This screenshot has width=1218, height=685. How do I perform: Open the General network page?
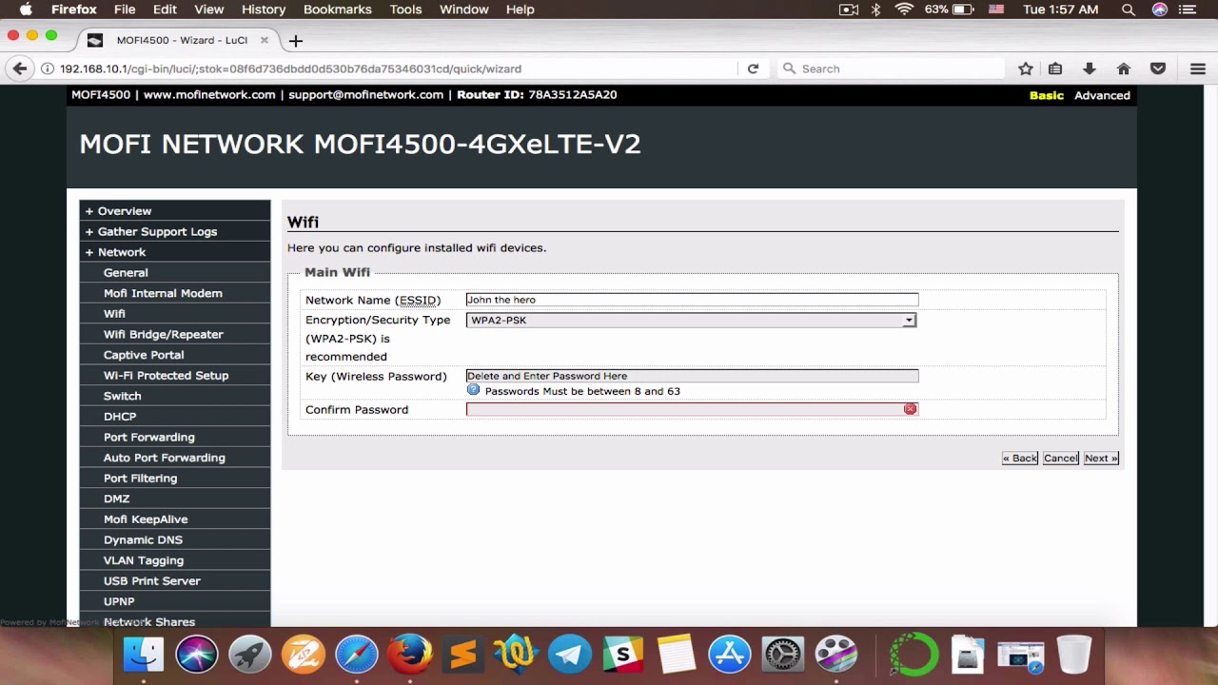coord(126,273)
